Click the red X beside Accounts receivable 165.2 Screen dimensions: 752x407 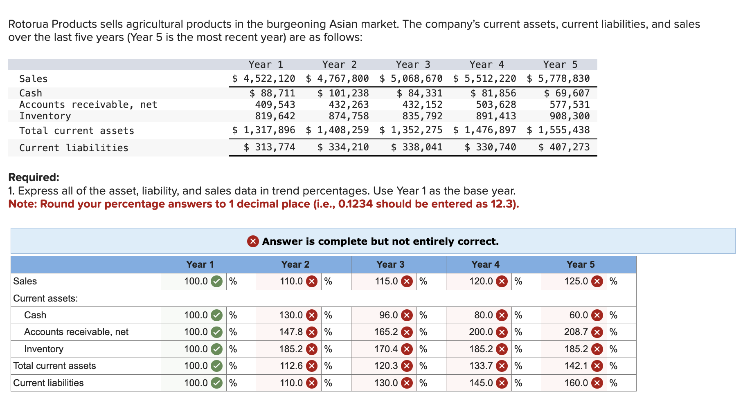click(407, 332)
